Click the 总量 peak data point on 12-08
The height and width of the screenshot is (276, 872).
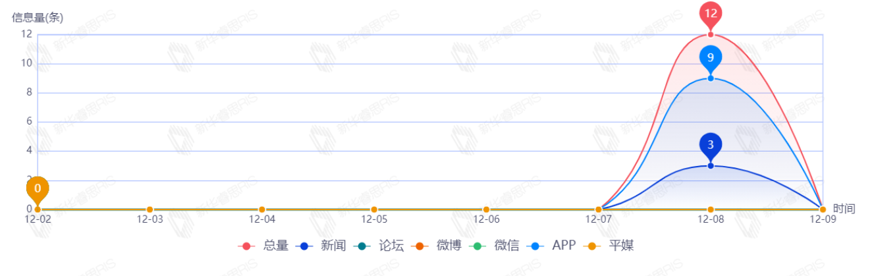[711, 35]
